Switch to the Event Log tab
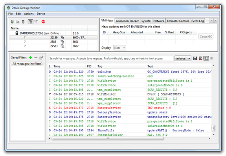The image size is (226, 156). (197, 21)
